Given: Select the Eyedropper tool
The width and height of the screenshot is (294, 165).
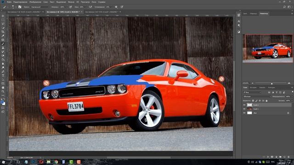Looking at the screenshot, I should (3, 36).
